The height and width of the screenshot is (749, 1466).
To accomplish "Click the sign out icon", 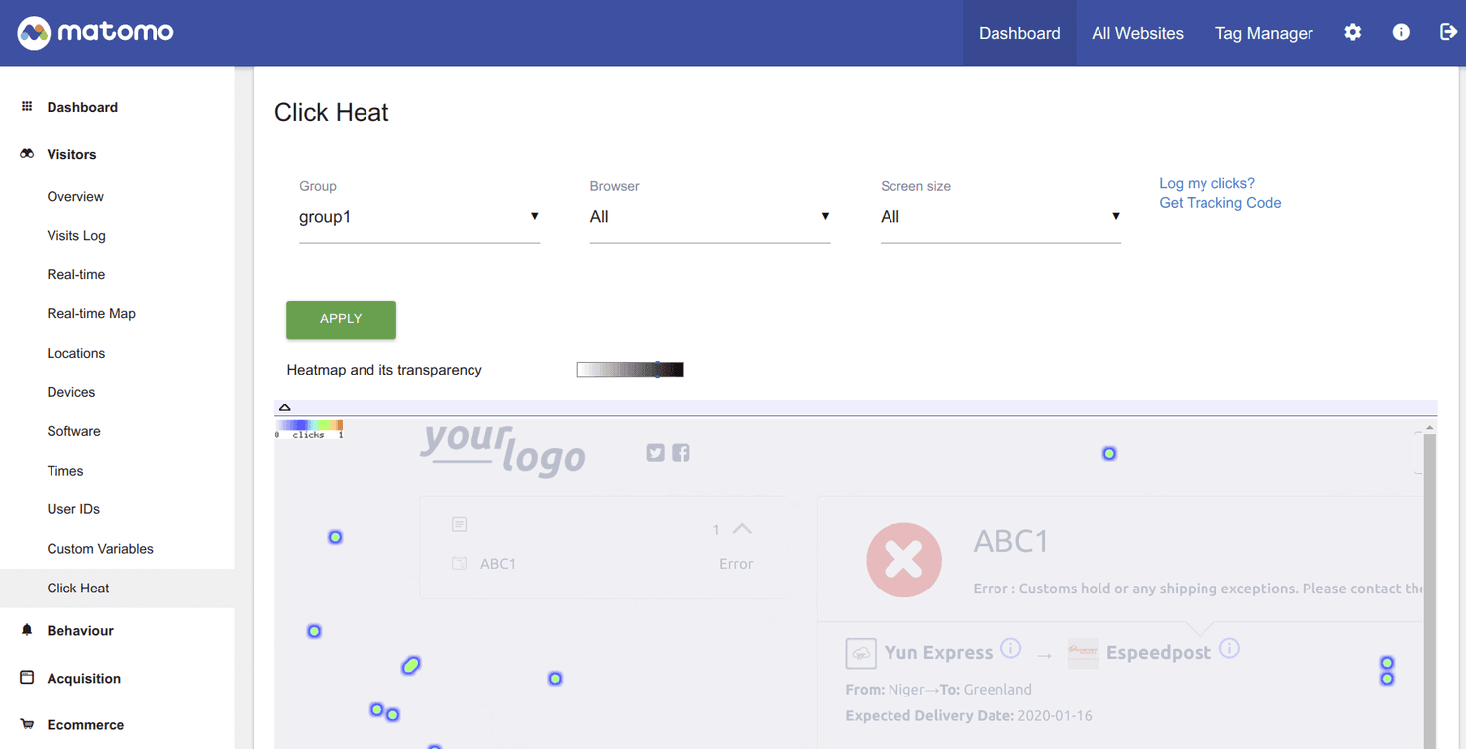I will (1448, 32).
